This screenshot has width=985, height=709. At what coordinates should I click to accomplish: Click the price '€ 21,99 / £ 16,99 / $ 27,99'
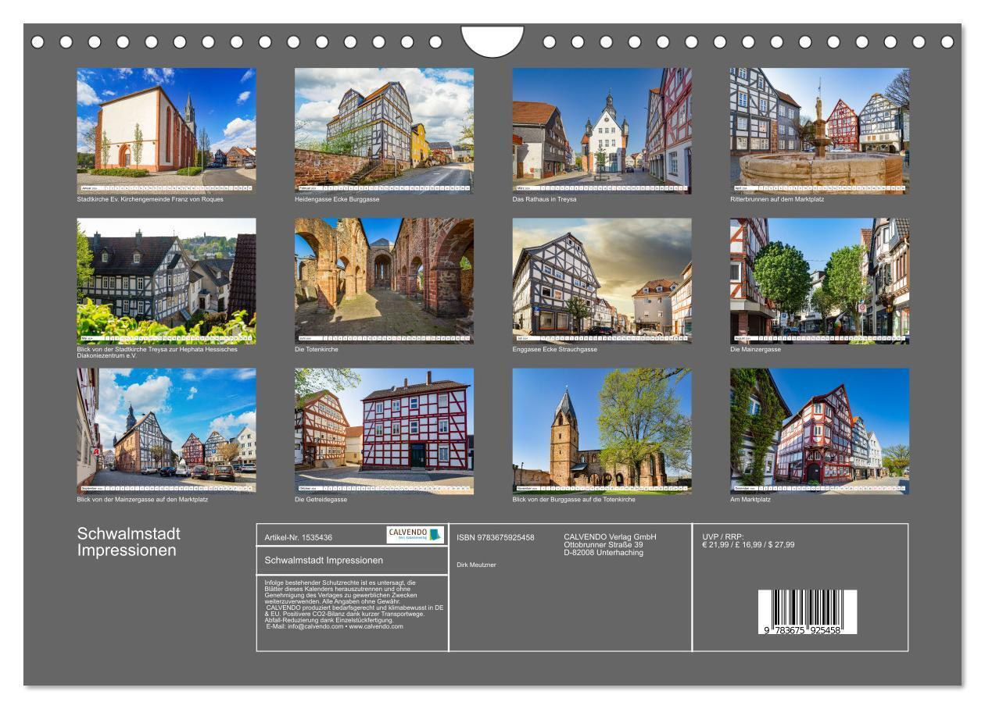coord(748,545)
